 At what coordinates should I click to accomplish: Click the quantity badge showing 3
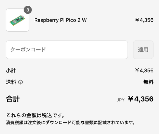pos(28,10)
